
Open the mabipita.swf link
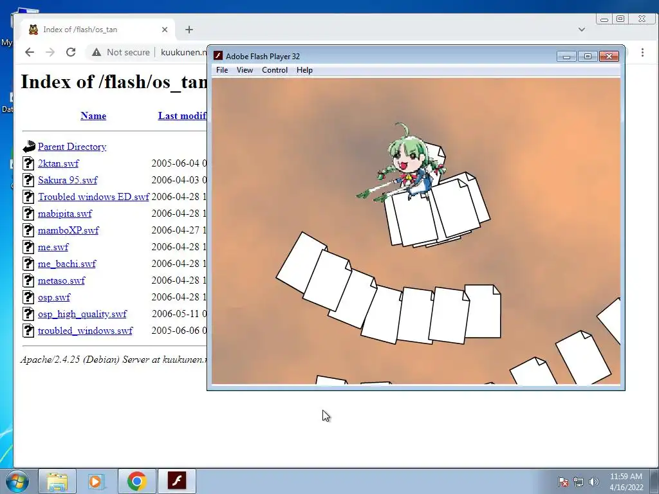point(65,214)
